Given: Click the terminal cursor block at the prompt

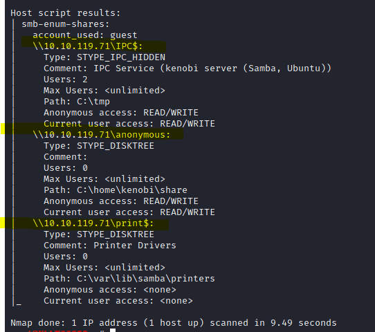Looking at the screenshot, I should click(113, 330).
